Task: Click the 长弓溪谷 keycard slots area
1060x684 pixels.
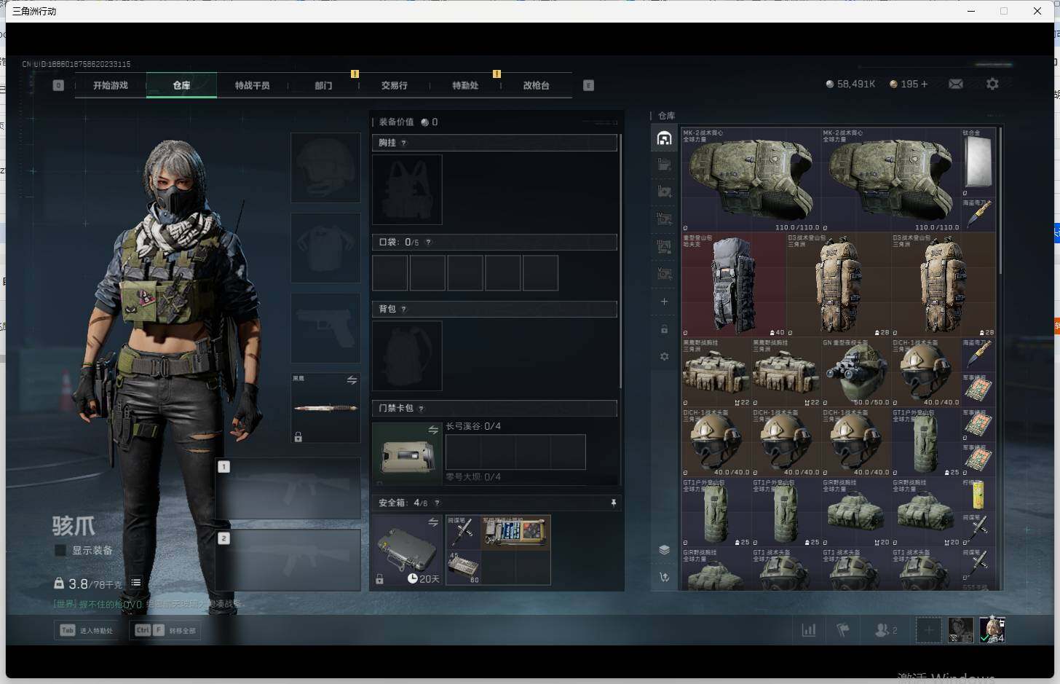Action: tap(515, 452)
